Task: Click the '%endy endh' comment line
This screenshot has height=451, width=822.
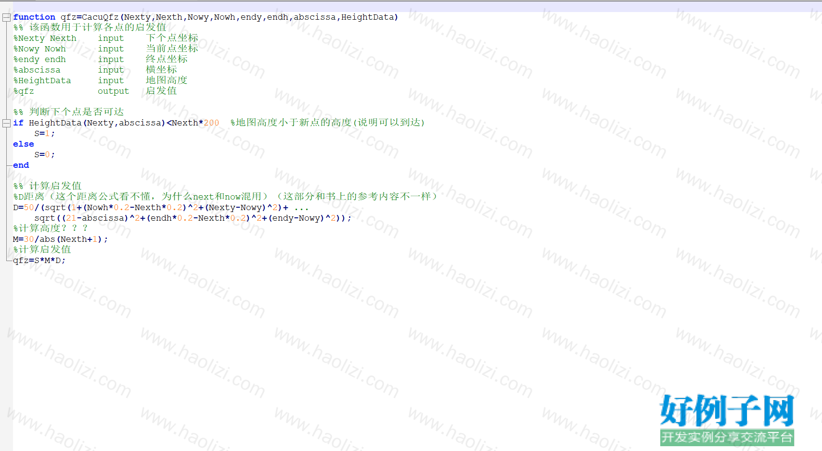Action: pyautogui.click(x=101, y=59)
